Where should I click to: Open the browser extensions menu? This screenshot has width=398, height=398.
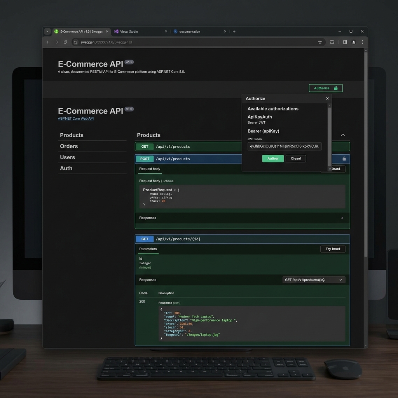click(x=332, y=42)
